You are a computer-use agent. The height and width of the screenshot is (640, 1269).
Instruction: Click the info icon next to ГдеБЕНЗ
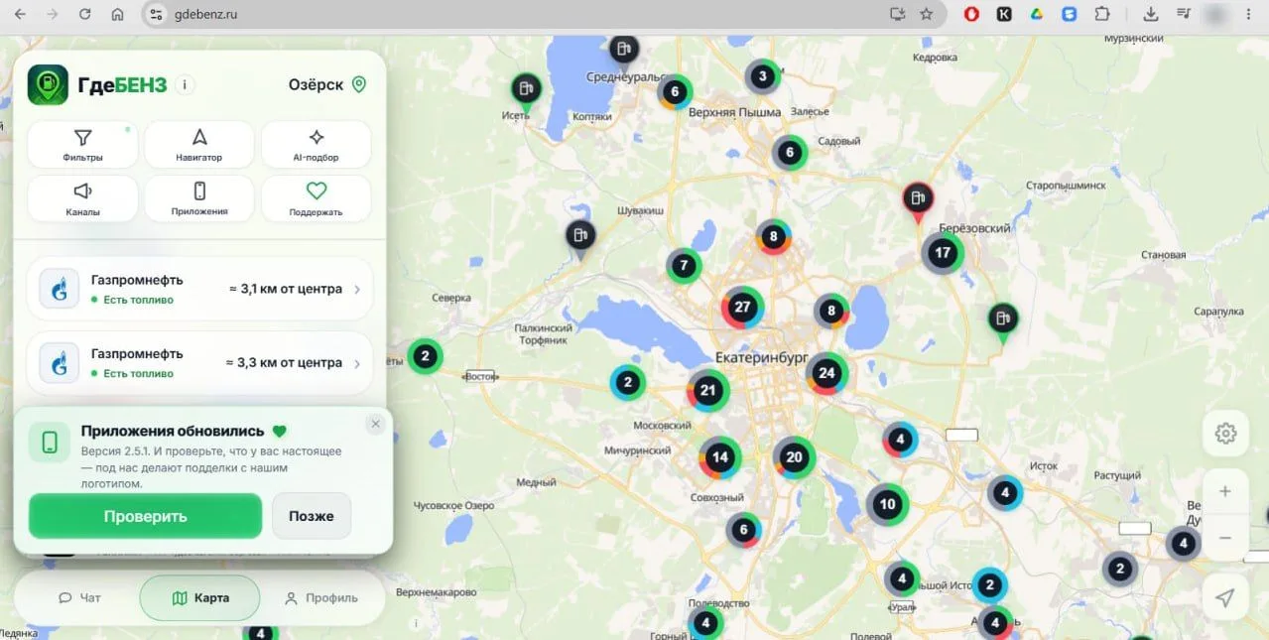click(185, 84)
